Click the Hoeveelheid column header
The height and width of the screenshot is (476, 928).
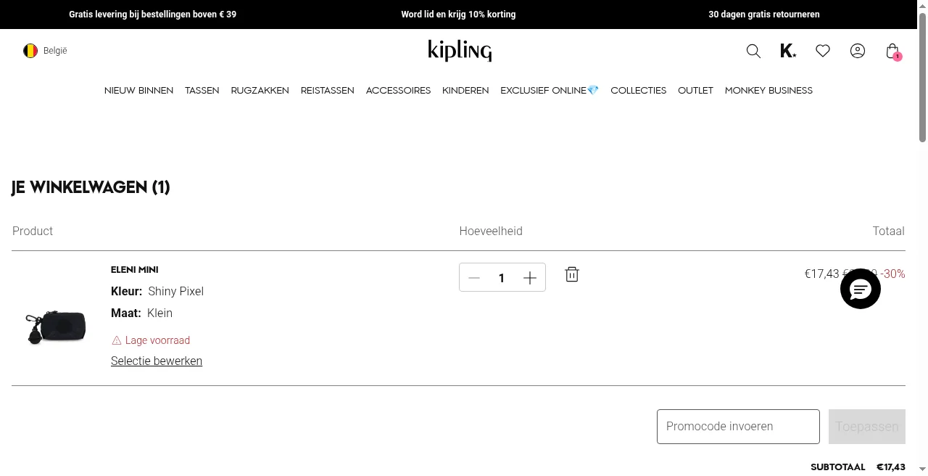click(x=491, y=231)
